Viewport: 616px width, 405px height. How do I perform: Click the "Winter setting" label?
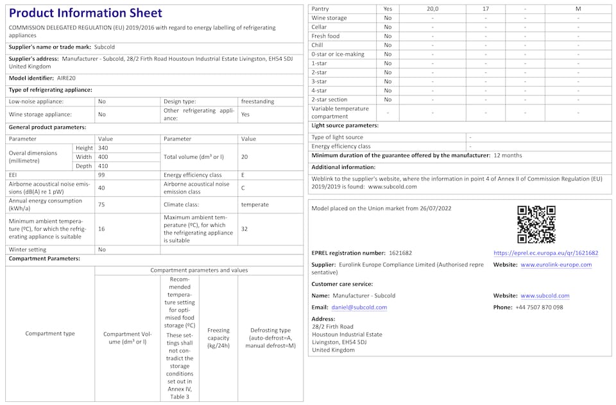coord(28,249)
